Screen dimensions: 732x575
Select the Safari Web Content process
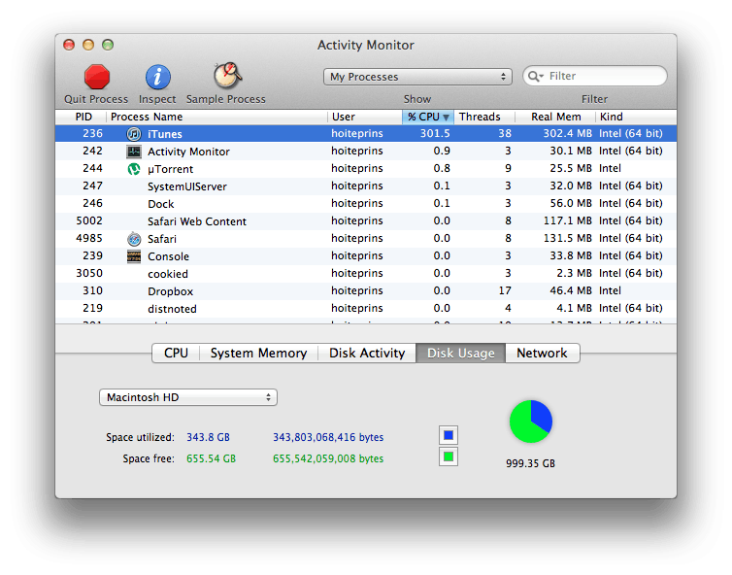tap(366, 221)
